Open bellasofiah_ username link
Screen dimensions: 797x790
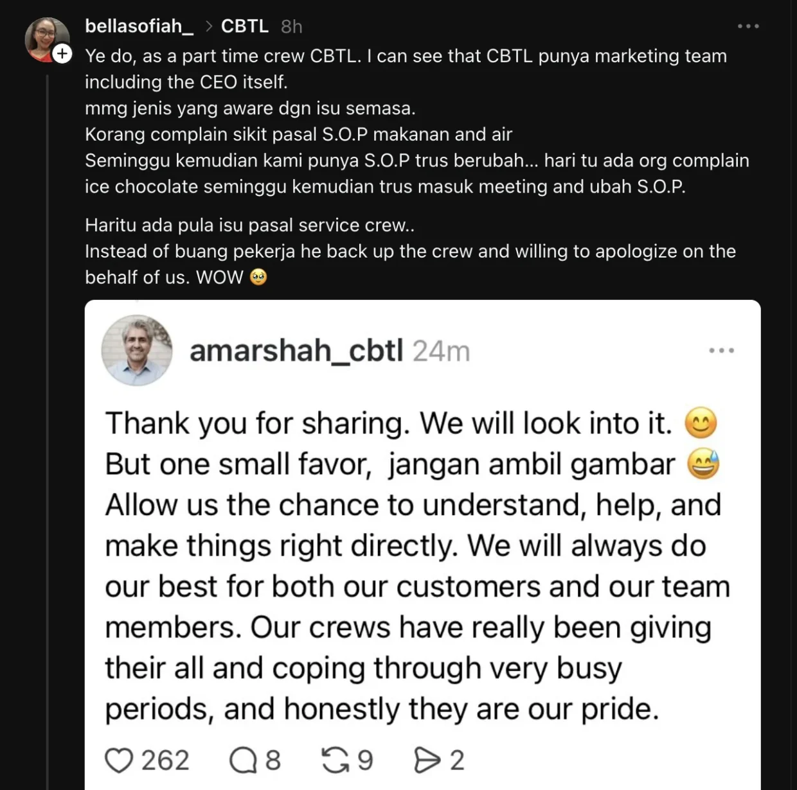point(139,26)
